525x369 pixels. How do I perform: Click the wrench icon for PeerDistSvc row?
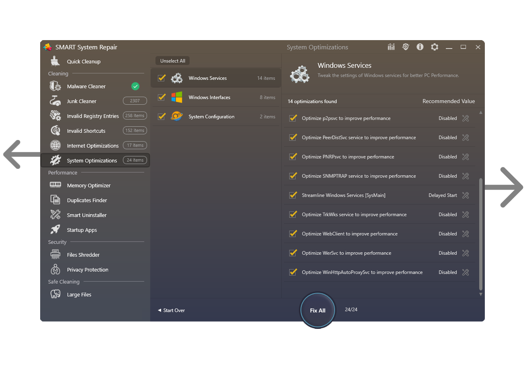466,138
